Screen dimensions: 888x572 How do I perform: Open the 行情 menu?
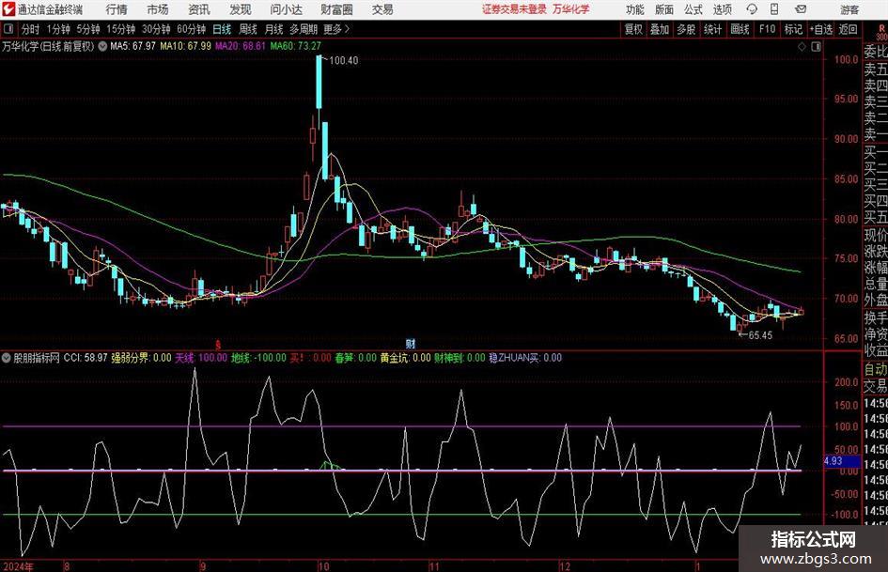coord(117,9)
